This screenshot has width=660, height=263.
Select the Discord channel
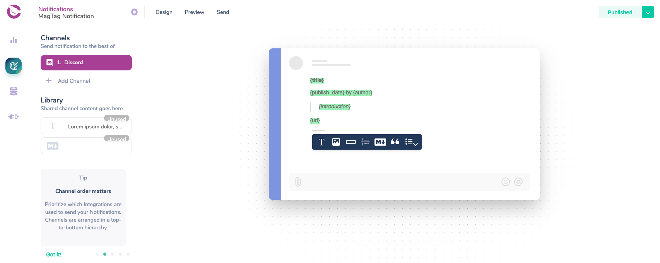point(86,63)
